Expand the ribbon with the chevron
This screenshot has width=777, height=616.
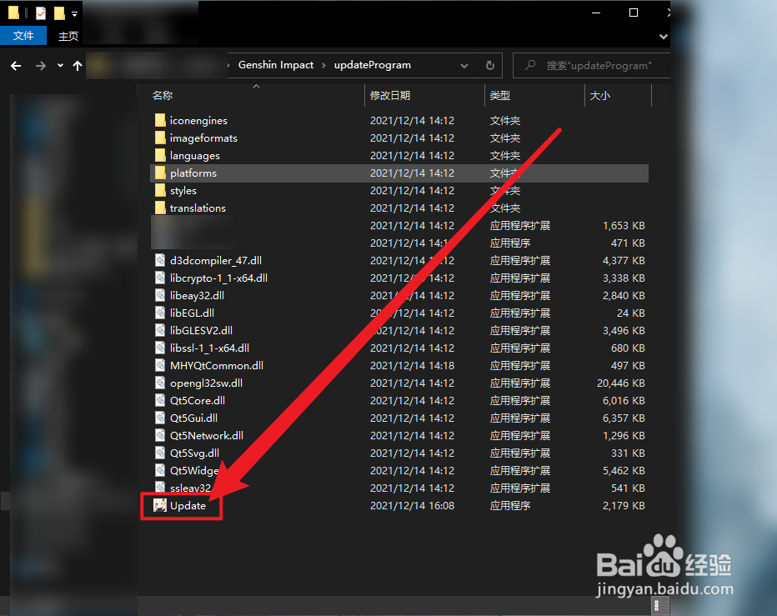point(664,36)
